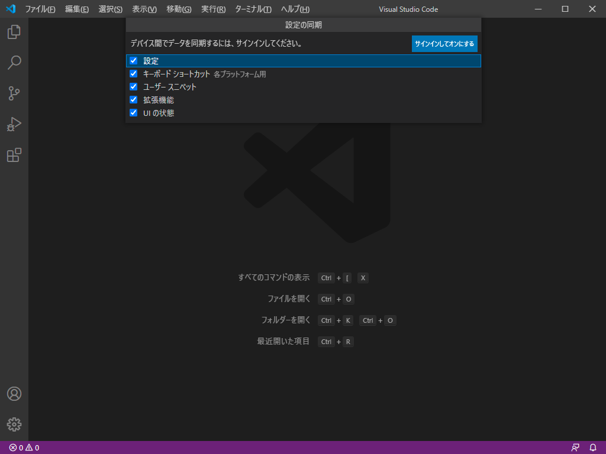Open the 選択(S) menu
Viewport: 606px width, 454px height.
coord(111,9)
